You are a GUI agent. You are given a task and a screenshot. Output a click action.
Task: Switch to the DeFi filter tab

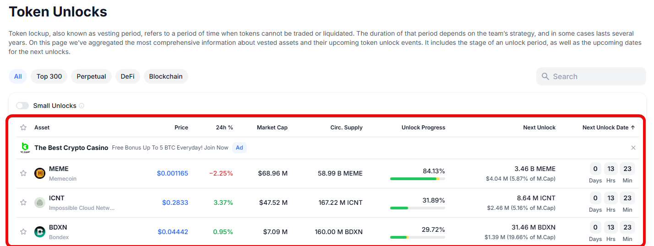[127, 76]
